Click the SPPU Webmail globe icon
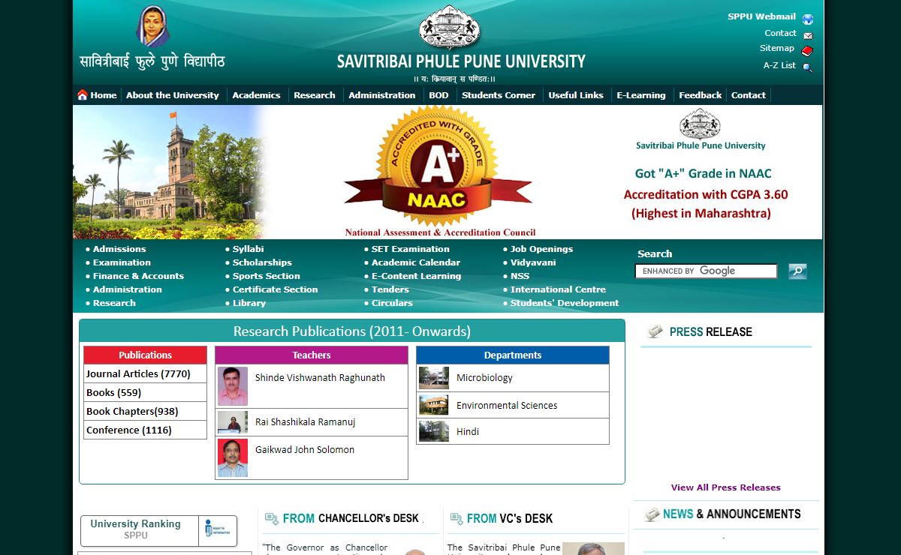Screen dimensions: 901x555 (x=808, y=19)
